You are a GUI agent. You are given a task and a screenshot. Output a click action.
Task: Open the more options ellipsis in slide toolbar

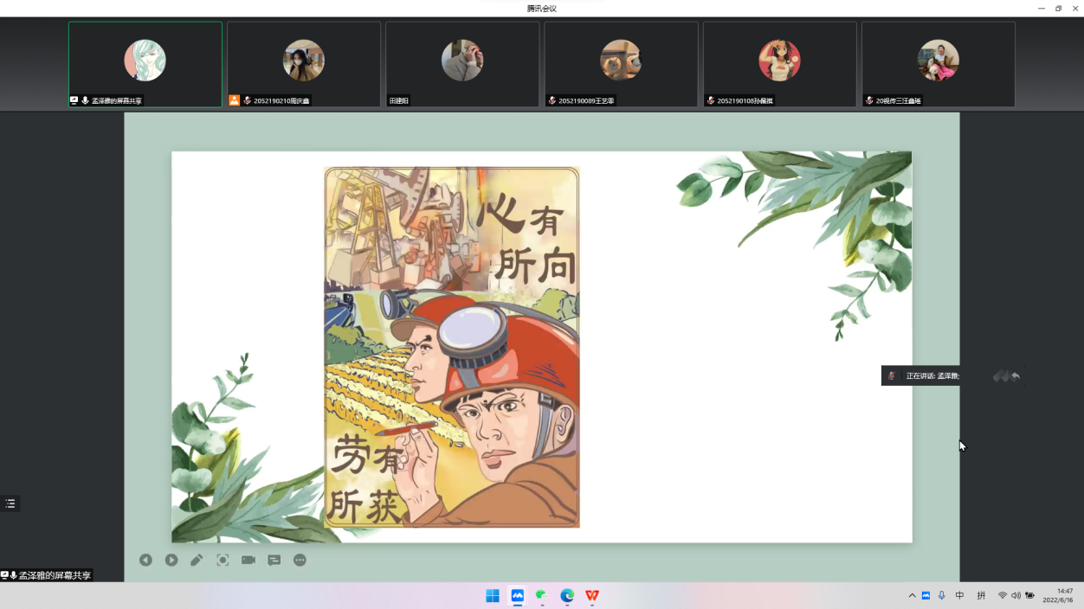point(300,560)
